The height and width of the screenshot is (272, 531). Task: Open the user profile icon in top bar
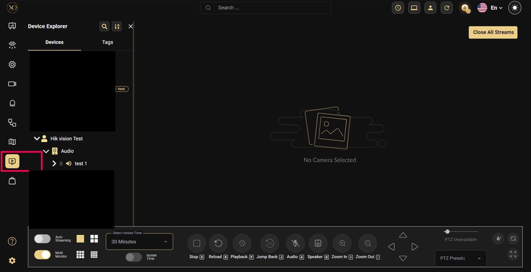click(430, 8)
